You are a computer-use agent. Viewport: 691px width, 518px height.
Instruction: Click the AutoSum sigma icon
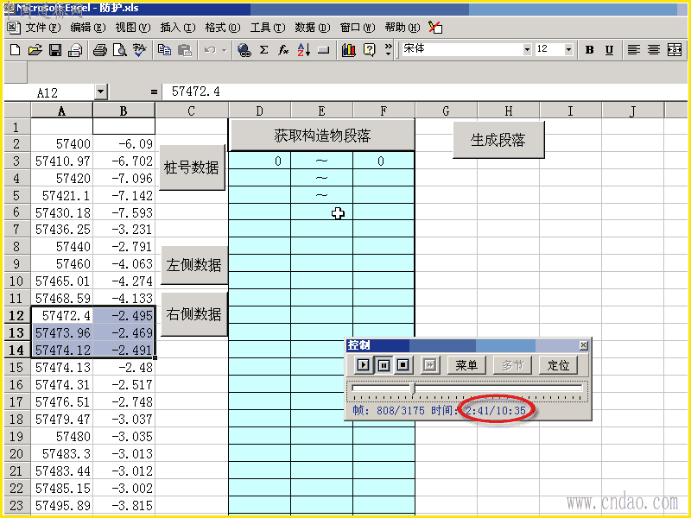(263, 50)
